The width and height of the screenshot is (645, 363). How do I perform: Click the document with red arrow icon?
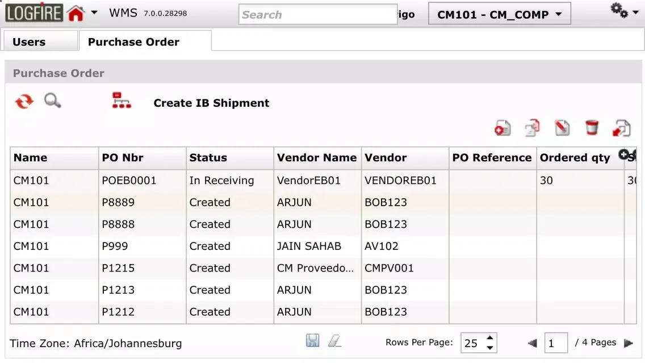(622, 128)
